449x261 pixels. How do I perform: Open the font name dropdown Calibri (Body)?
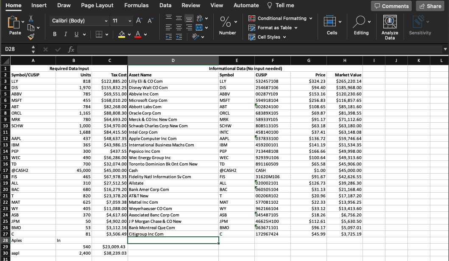click(80, 21)
